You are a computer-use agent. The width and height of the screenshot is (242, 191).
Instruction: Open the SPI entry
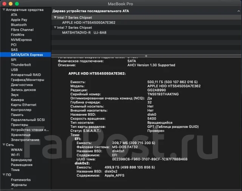(x=14, y=60)
